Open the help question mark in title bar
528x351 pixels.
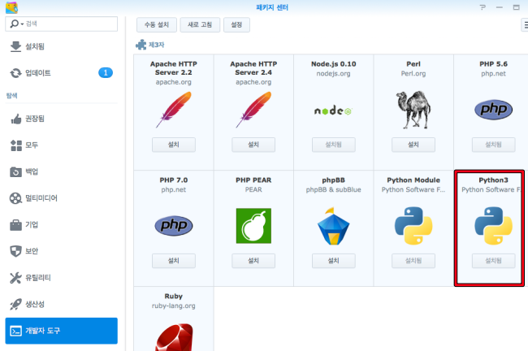(483, 7)
